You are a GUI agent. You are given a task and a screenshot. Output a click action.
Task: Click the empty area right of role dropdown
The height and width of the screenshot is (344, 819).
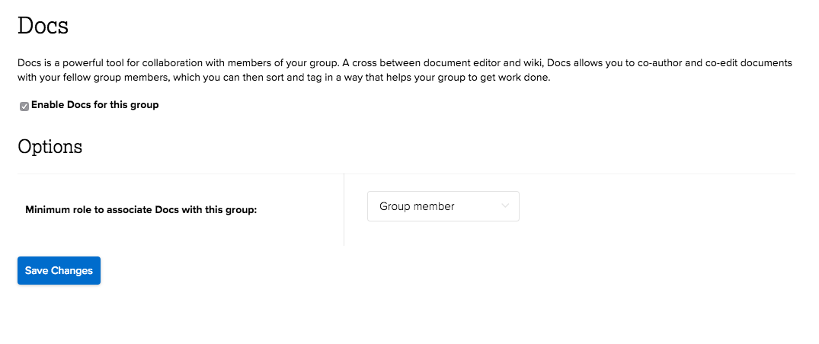coord(655,207)
